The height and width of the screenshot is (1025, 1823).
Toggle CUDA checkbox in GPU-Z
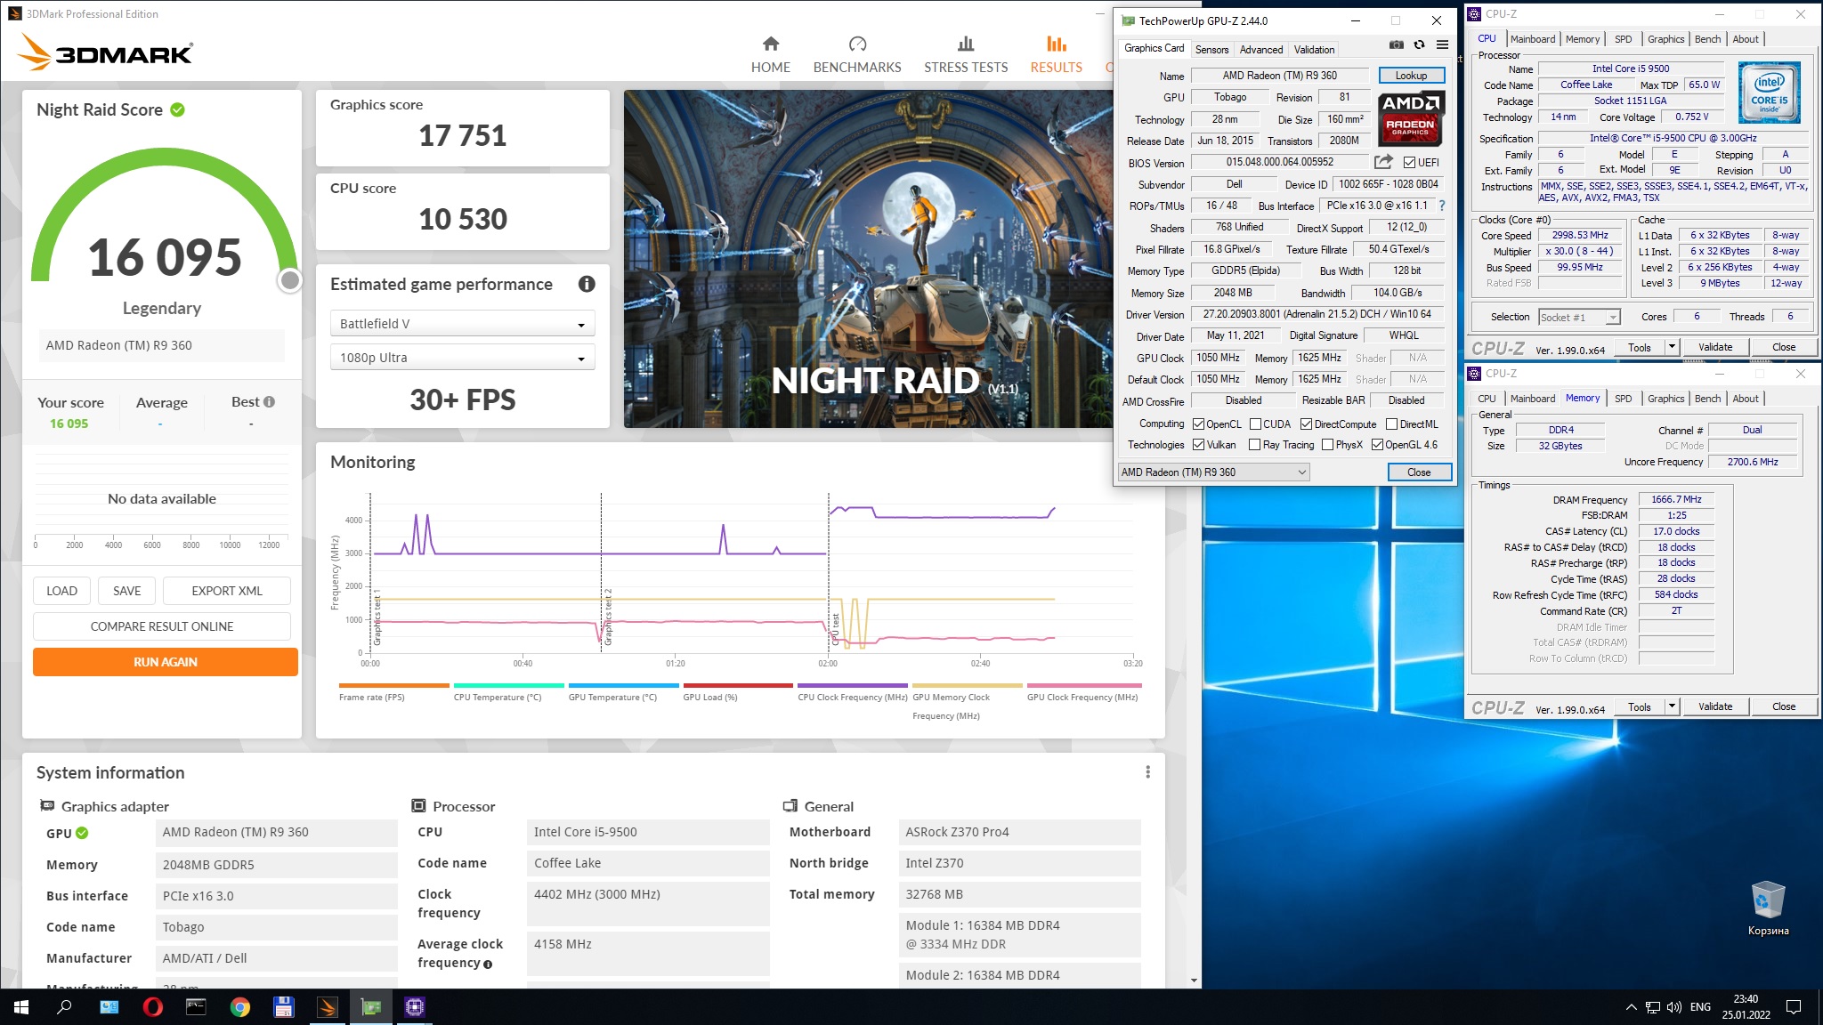pos(1255,424)
